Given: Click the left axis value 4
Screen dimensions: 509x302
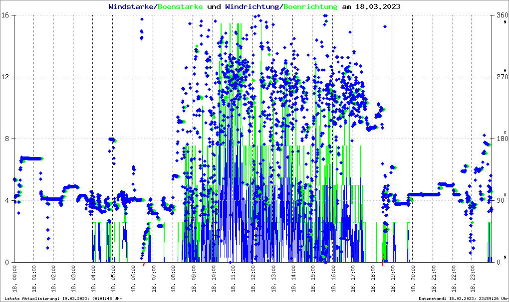Looking at the screenshot, I should coord(7,200).
